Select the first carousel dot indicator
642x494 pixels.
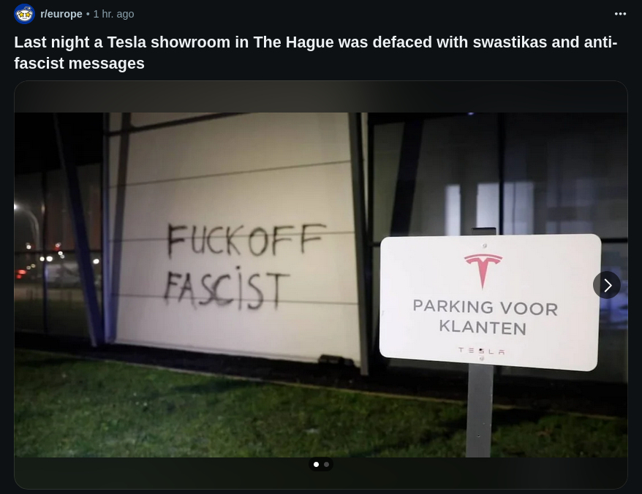point(316,464)
